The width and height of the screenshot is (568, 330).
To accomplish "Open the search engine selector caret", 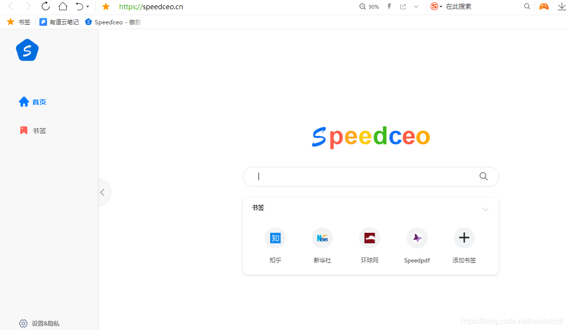I will pos(441,7).
